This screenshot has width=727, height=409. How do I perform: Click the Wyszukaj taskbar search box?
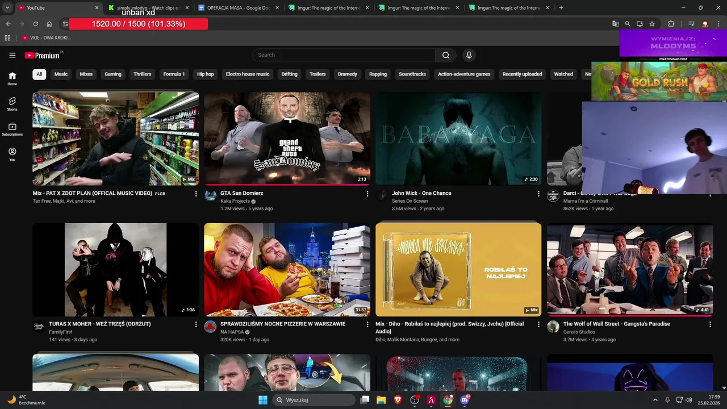tap(314, 400)
